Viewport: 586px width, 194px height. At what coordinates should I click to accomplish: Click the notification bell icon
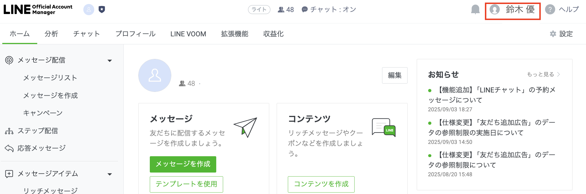click(x=475, y=9)
